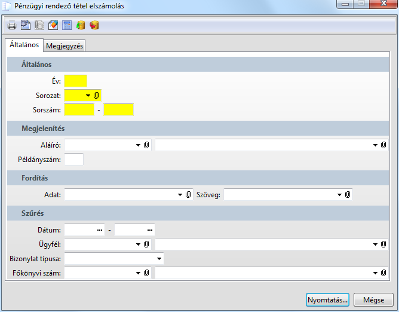Open date picker for start Dátum
The image size is (399, 312).
(100, 230)
